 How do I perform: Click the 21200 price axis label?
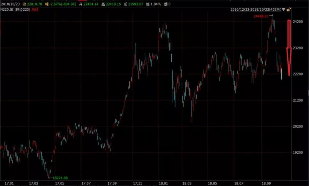pyautogui.click(x=298, y=100)
